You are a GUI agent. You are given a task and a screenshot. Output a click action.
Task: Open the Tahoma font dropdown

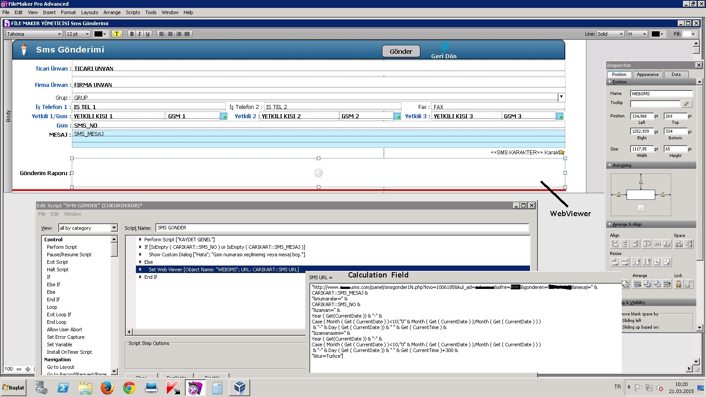(34, 34)
